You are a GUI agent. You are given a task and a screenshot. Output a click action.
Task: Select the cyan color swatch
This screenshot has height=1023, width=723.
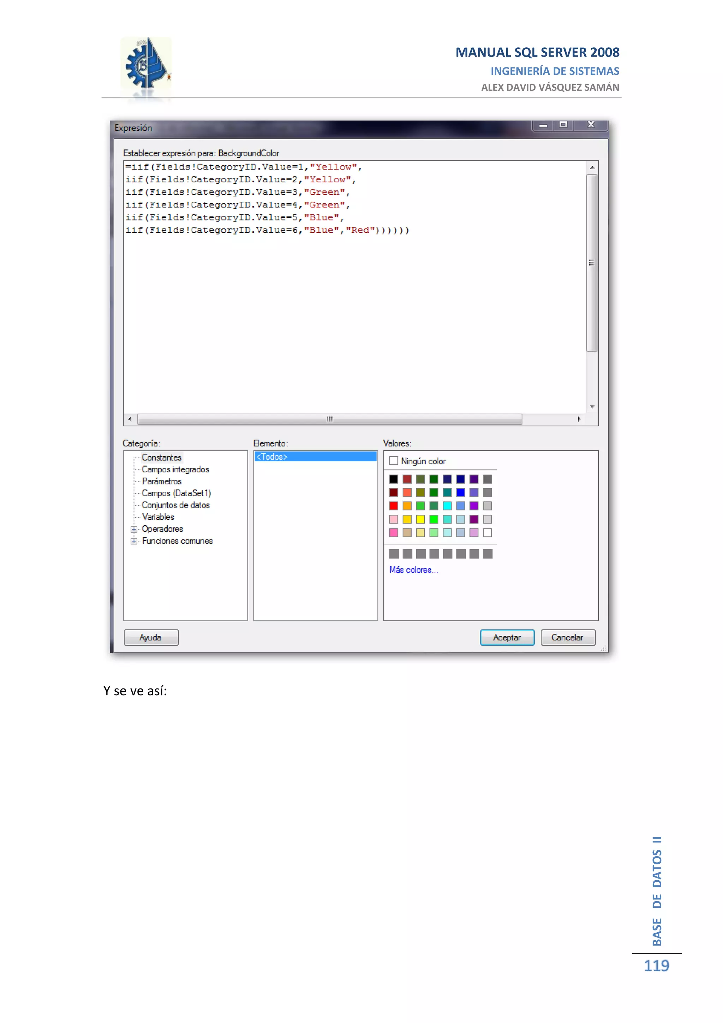(447, 506)
